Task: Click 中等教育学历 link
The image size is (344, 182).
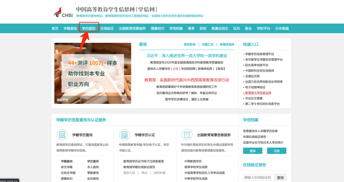Action: click(x=193, y=161)
